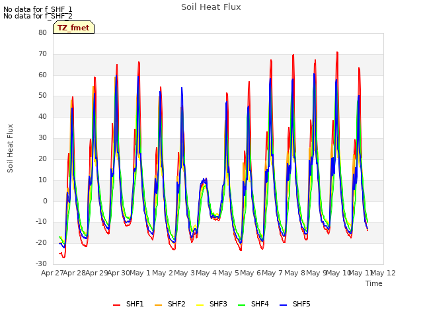Viewport: 423px width, 317px height.
Task: Click the -20 y-axis tick label
Action: 42,242
